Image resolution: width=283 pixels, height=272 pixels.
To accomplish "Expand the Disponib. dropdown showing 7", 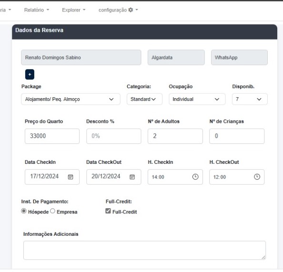I will [250, 99].
